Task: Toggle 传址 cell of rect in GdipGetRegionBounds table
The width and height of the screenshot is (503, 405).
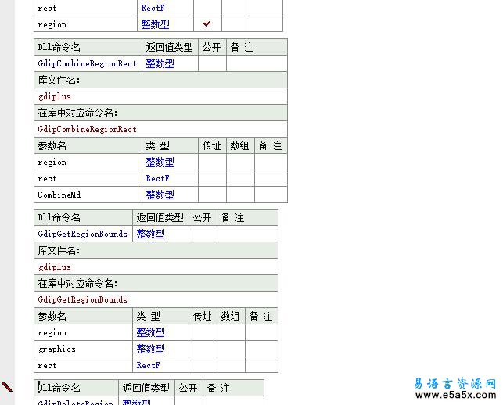Action: (x=203, y=365)
